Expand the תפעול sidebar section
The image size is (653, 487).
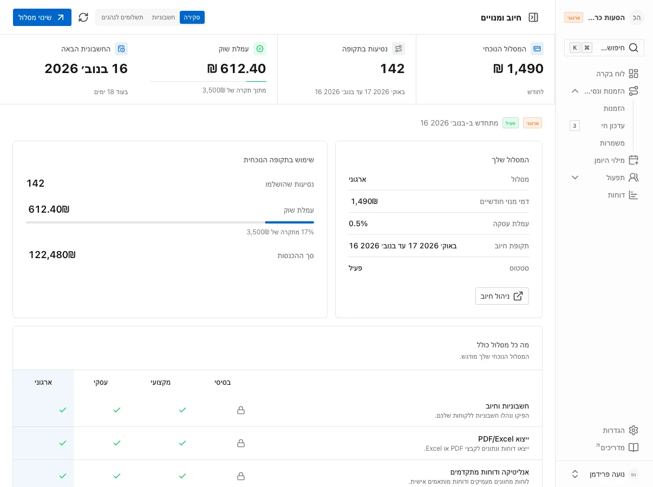tap(575, 177)
